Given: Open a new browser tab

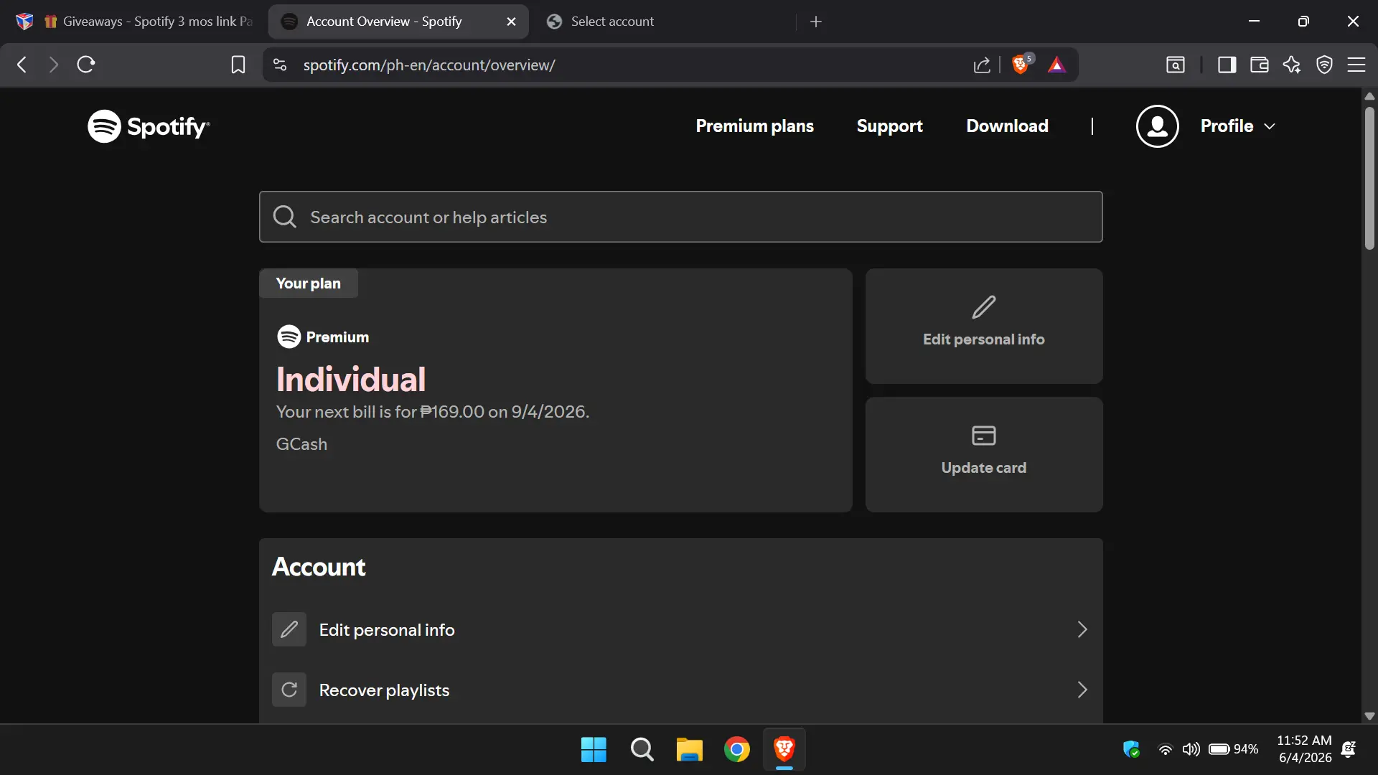Looking at the screenshot, I should [815, 22].
